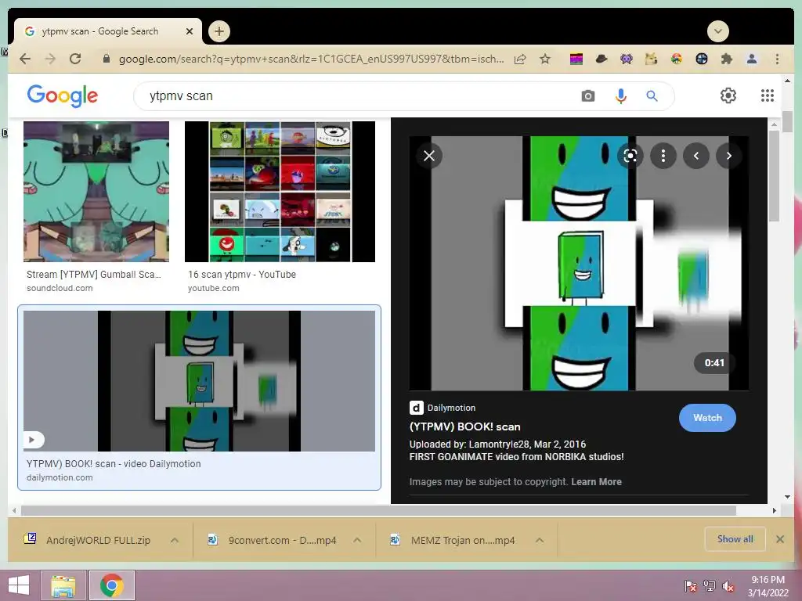802x601 pixels.
Task: Click the search box containing ytpmv scan
Action: [358, 95]
